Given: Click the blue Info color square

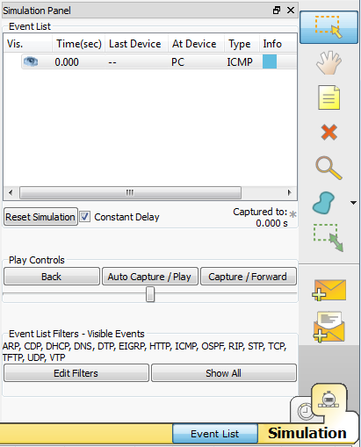Looking at the screenshot, I should [270, 61].
